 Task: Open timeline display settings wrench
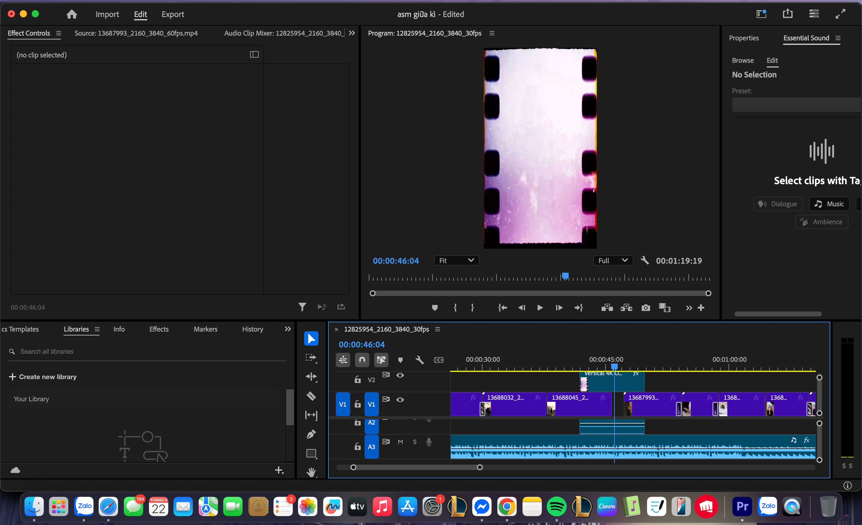[419, 360]
